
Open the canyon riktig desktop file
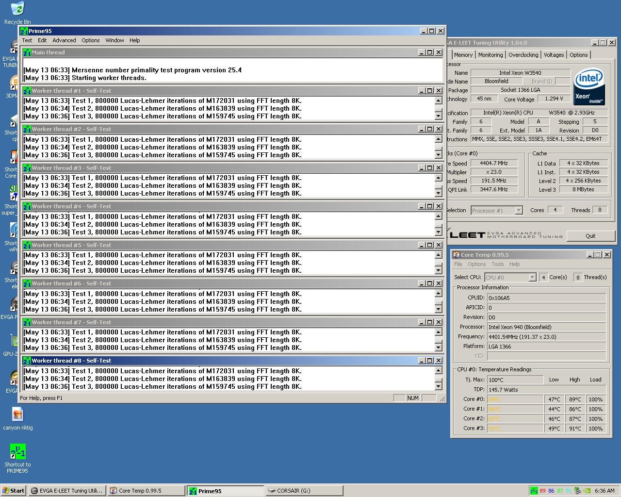[x=18, y=418]
